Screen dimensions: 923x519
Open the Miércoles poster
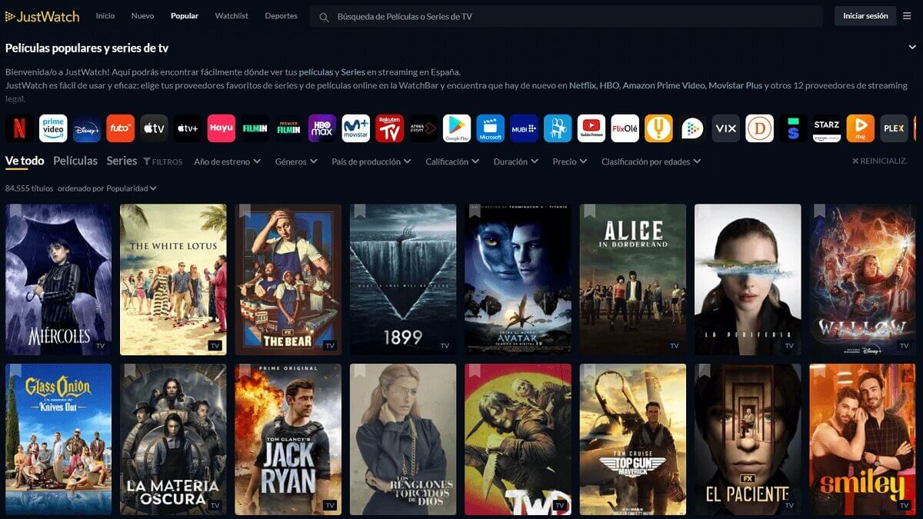coord(58,279)
